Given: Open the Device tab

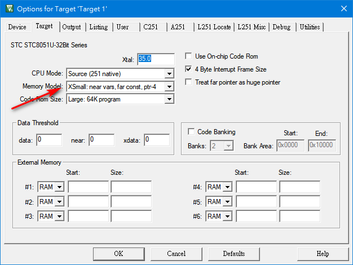Looking at the screenshot, I should coord(17,27).
